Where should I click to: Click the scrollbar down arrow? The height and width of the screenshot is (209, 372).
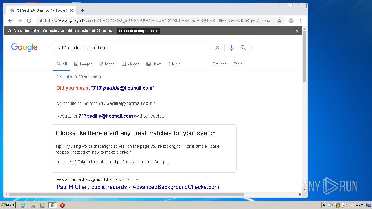pos(305,190)
